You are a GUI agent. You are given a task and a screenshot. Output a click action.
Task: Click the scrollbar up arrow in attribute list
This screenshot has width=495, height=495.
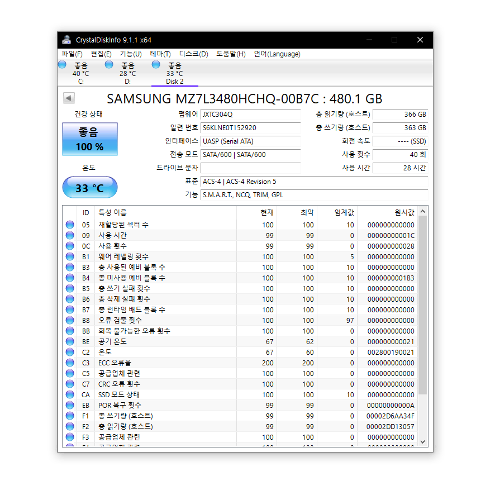423,211
